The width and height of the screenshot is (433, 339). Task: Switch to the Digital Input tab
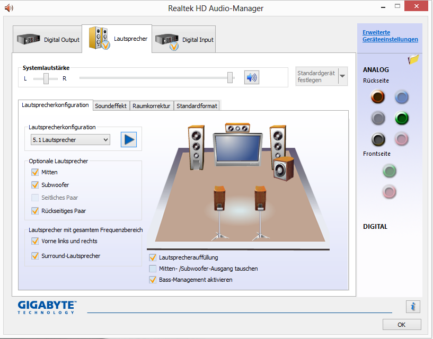183,40
